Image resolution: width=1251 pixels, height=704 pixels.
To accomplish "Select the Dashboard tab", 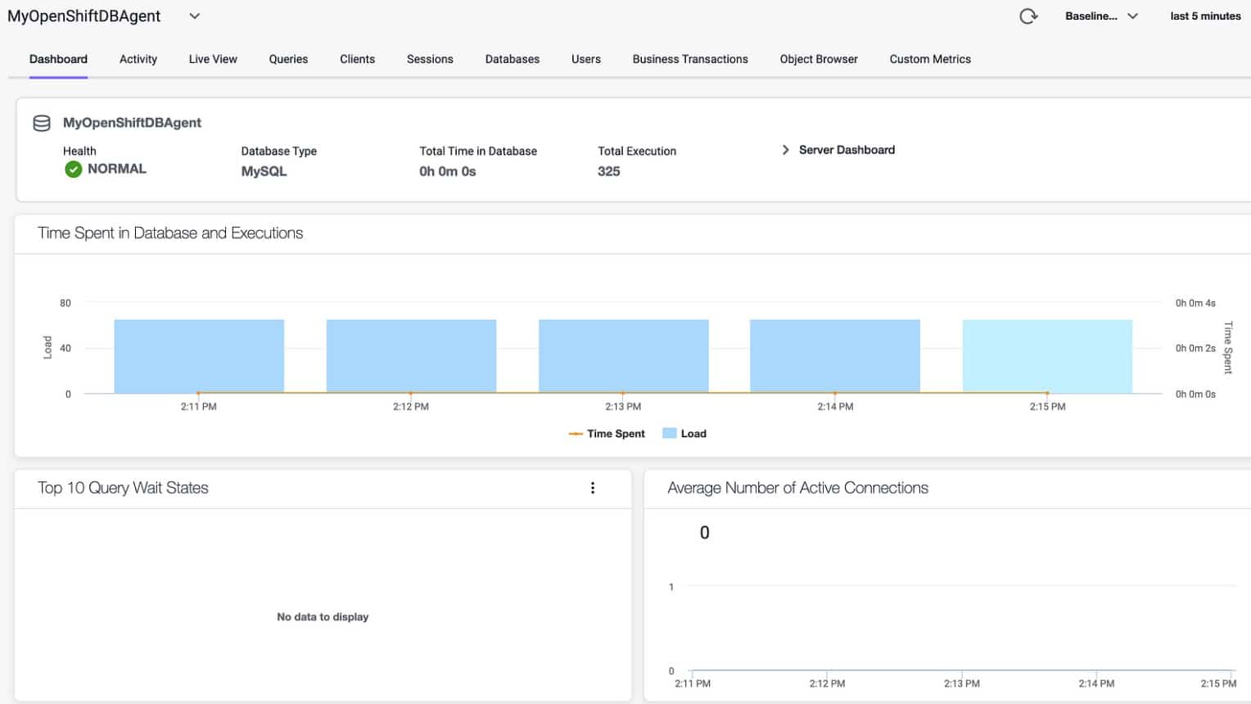I will point(58,59).
